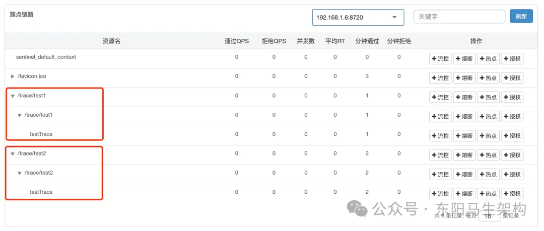Viewport: 544px width, 231px height.
Task: Add 授权 rule for sentinel_default_context
Action: [512, 58]
